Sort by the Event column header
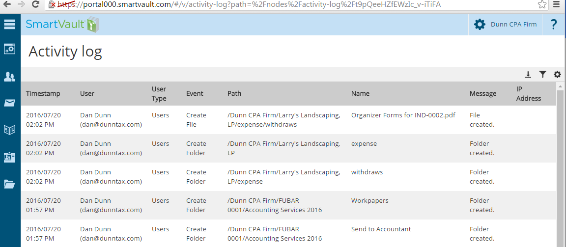Viewport: 566px width, 247px height. click(195, 93)
